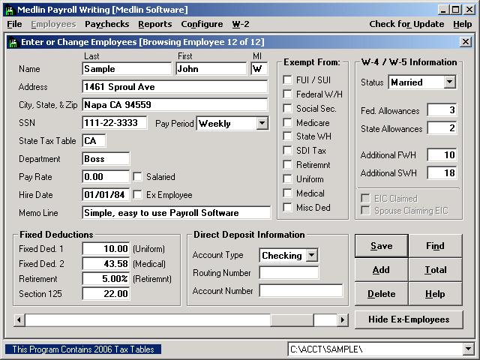Open the Help menu in menu bar
Viewport: 480px width, 360px height.
[x=462, y=24]
